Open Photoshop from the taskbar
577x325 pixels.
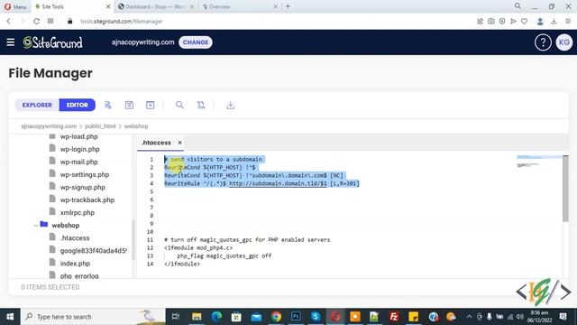tap(296, 317)
